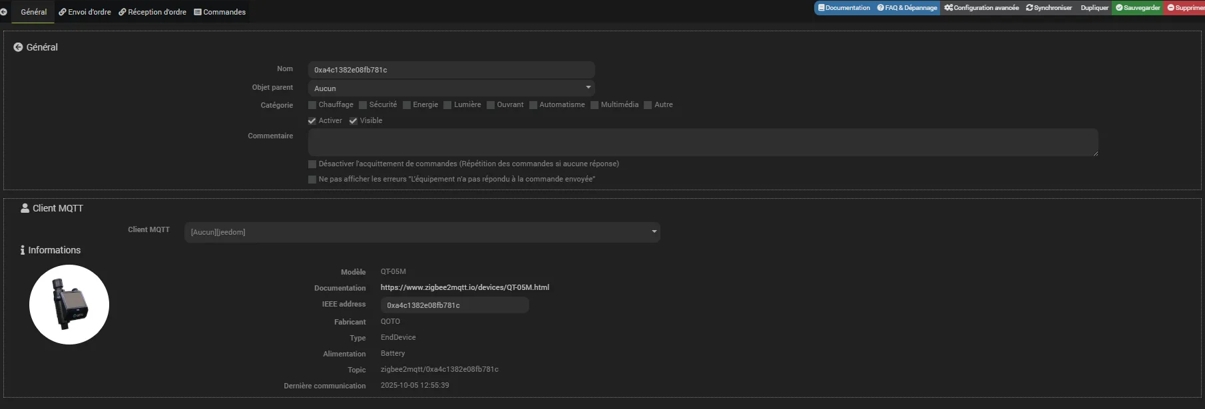This screenshot has height=409, width=1205.
Task: Delete equipment with Supprimer button
Action: (1185, 8)
